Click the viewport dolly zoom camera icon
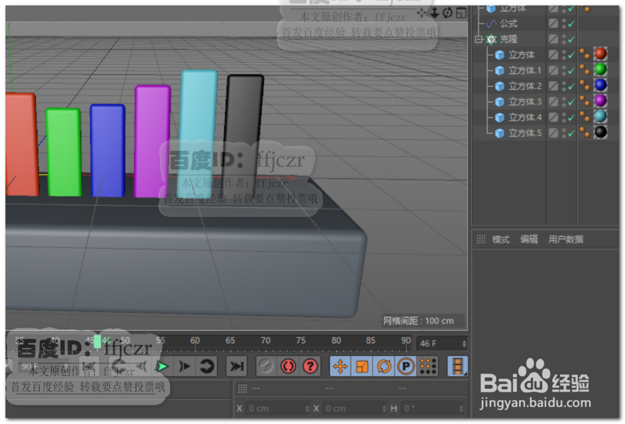 (x=434, y=13)
